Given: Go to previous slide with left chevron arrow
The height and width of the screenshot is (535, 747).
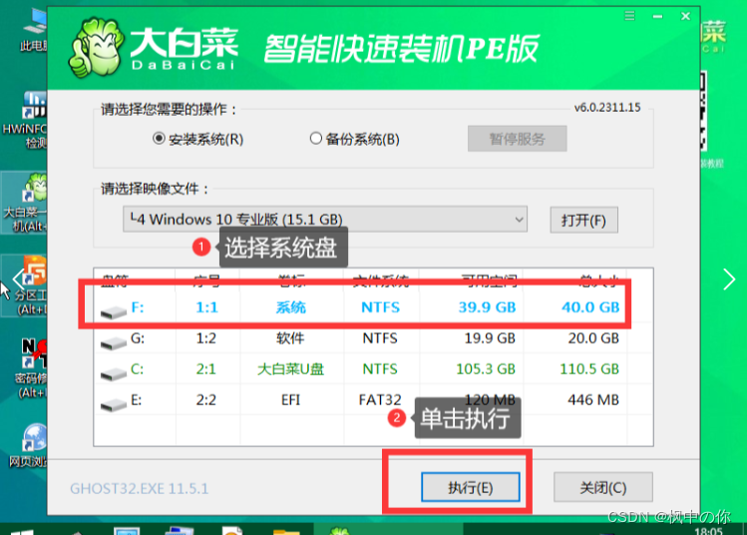Looking at the screenshot, I should click(x=18, y=278).
